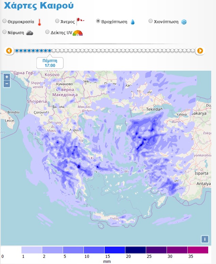Image resolution: width=216 pixels, height=264 pixels.
Task: Zoom in the map with plus button
Action: tap(6, 77)
